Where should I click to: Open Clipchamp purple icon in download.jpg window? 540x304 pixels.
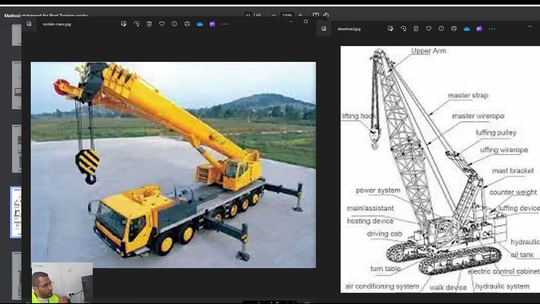point(479,29)
